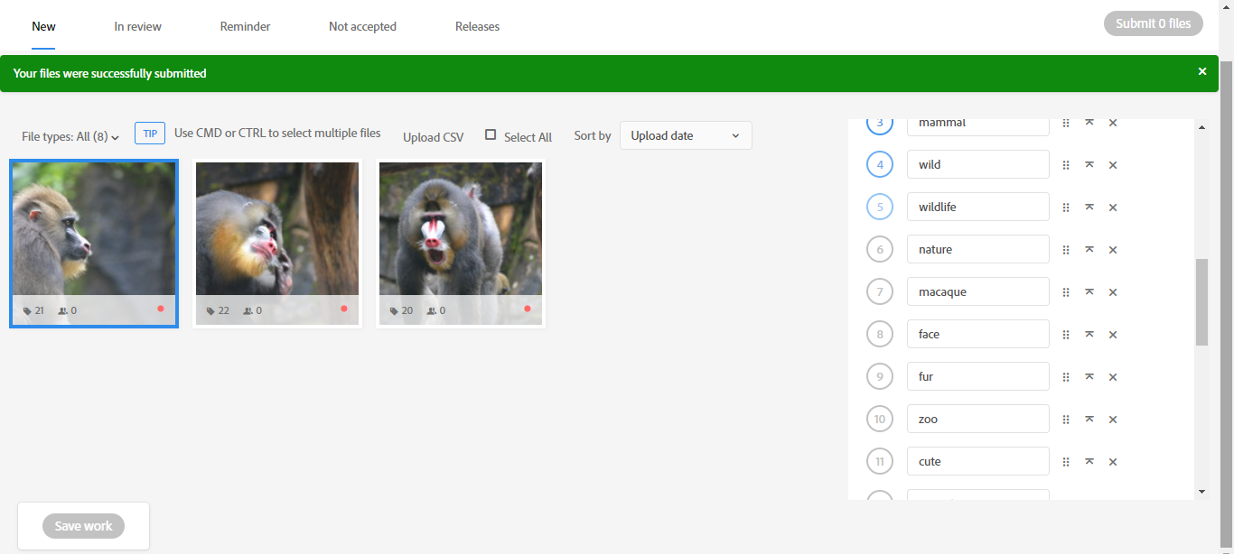Click drag handle icon for keyword wildlife
1234x554 pixels.
coord(1066,208)
